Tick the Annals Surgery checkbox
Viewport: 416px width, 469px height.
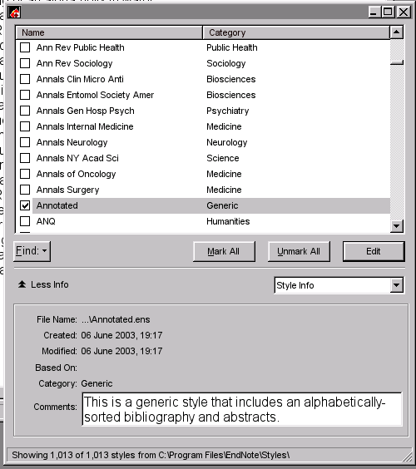pyautogui.click(x=25, y=190)
